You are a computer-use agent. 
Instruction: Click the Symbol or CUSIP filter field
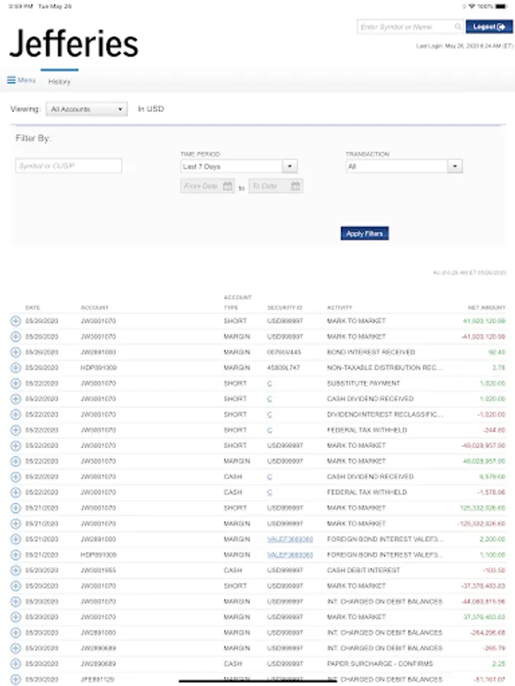click(x=69, y=166)
